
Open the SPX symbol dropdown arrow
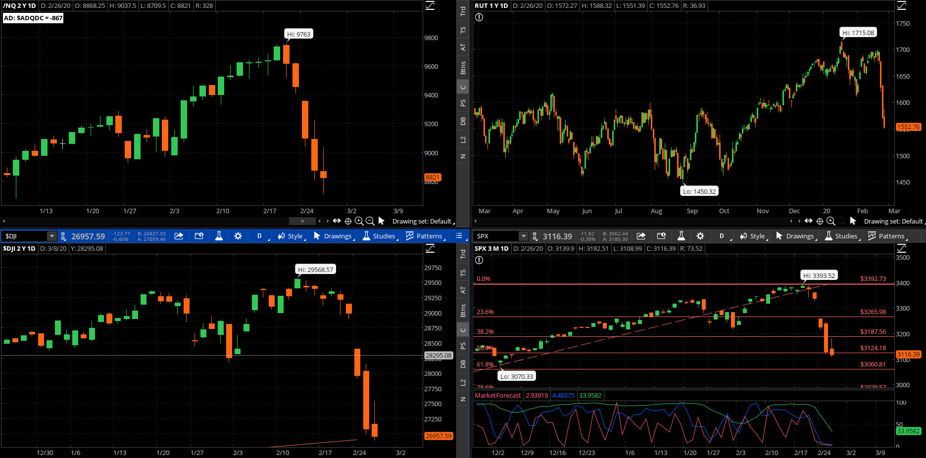(x=524, y=236)
